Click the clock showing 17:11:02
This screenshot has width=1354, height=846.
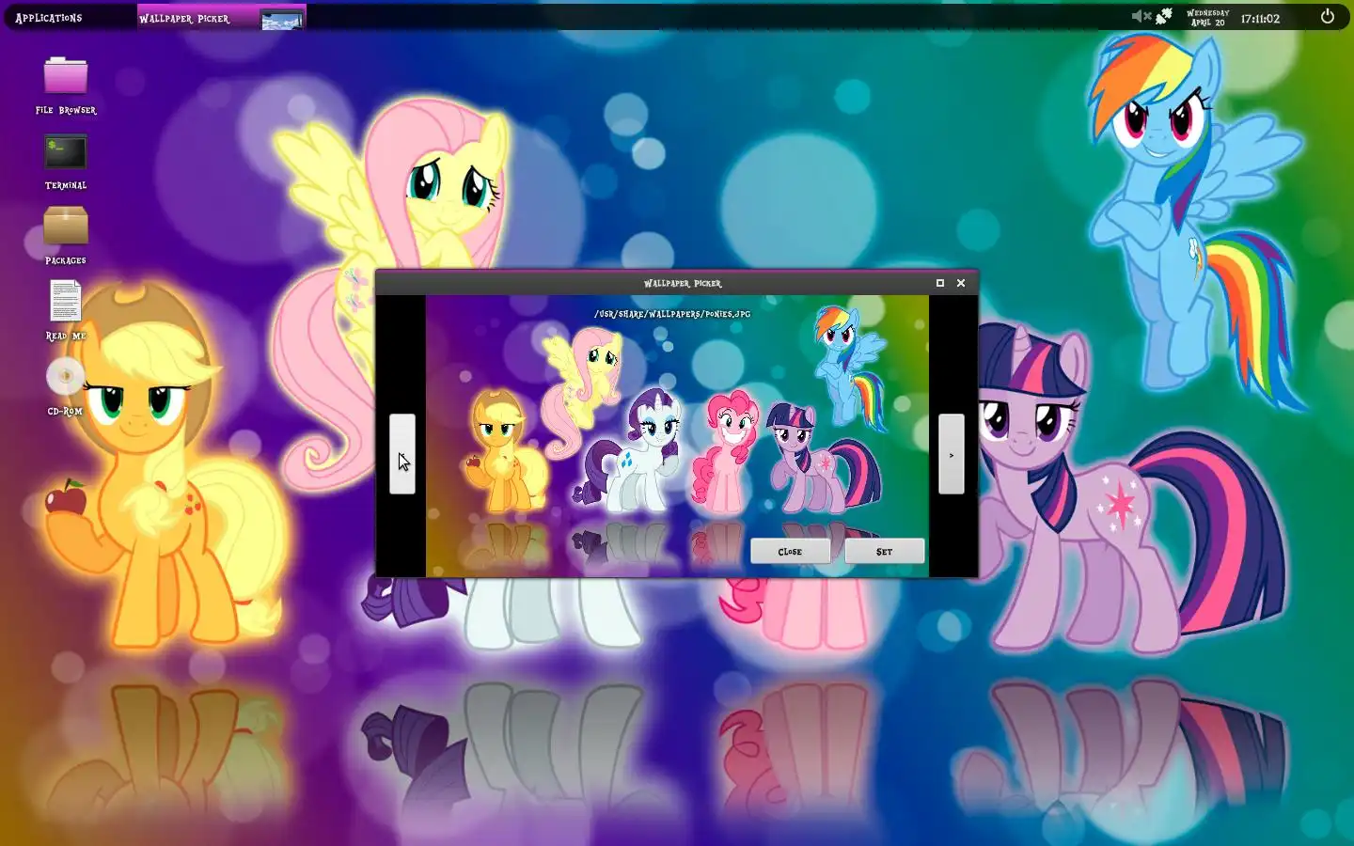[x=1260, y=18]
